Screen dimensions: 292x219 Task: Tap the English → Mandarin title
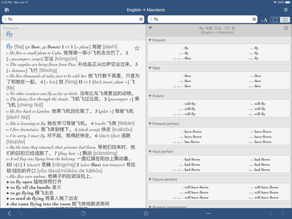tap(146, 10)
